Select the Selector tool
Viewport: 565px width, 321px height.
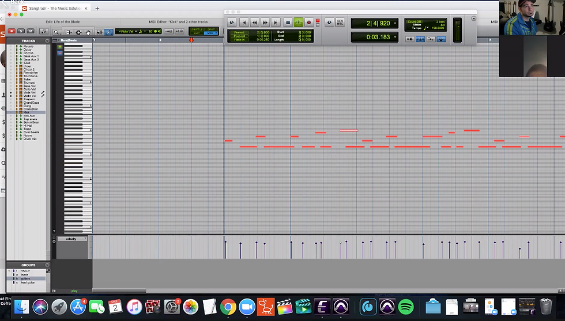tap(78, 32)
